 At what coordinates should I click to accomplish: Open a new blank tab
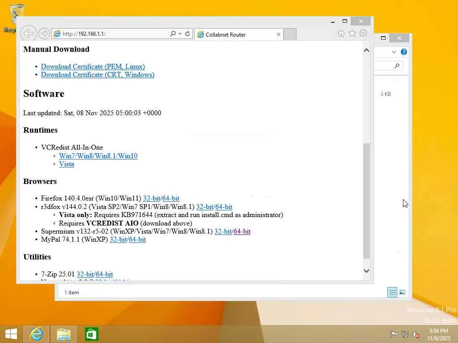[290, 34]
